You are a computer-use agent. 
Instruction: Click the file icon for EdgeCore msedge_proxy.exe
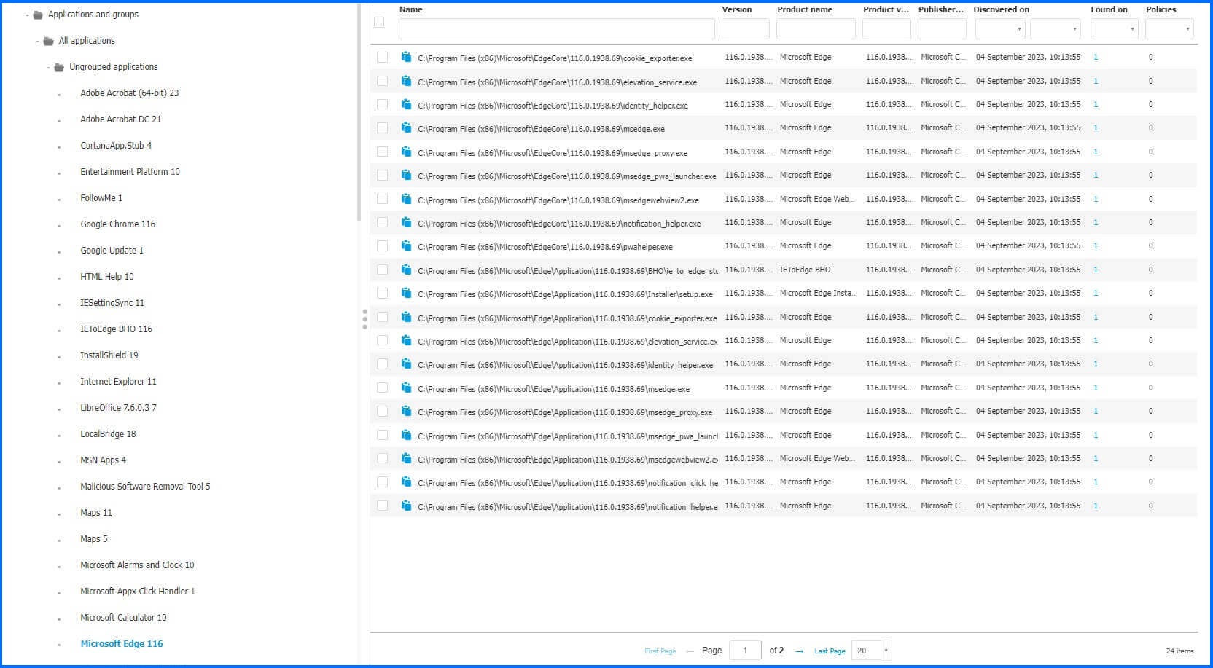[406, 152]
